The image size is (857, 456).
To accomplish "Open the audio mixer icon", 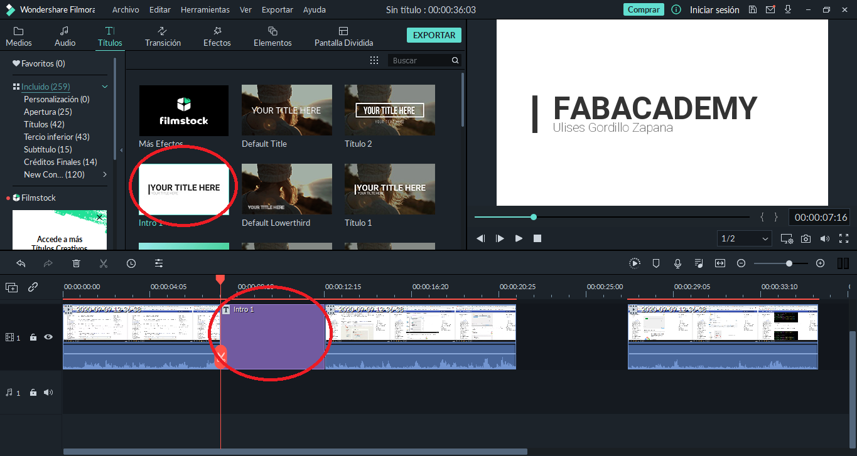I will pos(699,263).
